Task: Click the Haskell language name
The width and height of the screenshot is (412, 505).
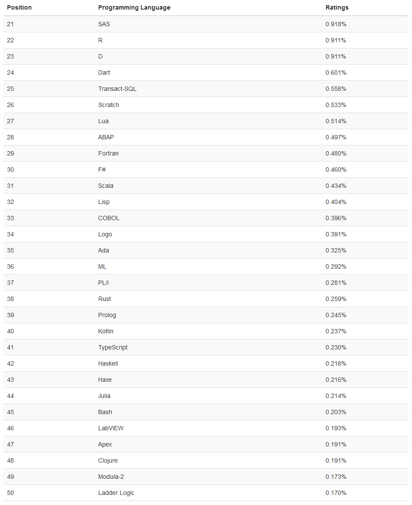Action: (108, 363)
